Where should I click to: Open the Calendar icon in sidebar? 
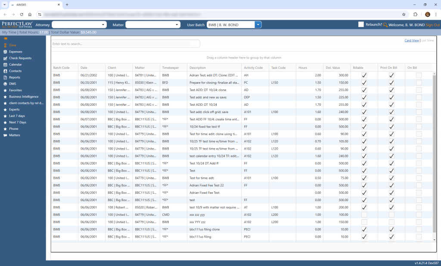(5, 64)
